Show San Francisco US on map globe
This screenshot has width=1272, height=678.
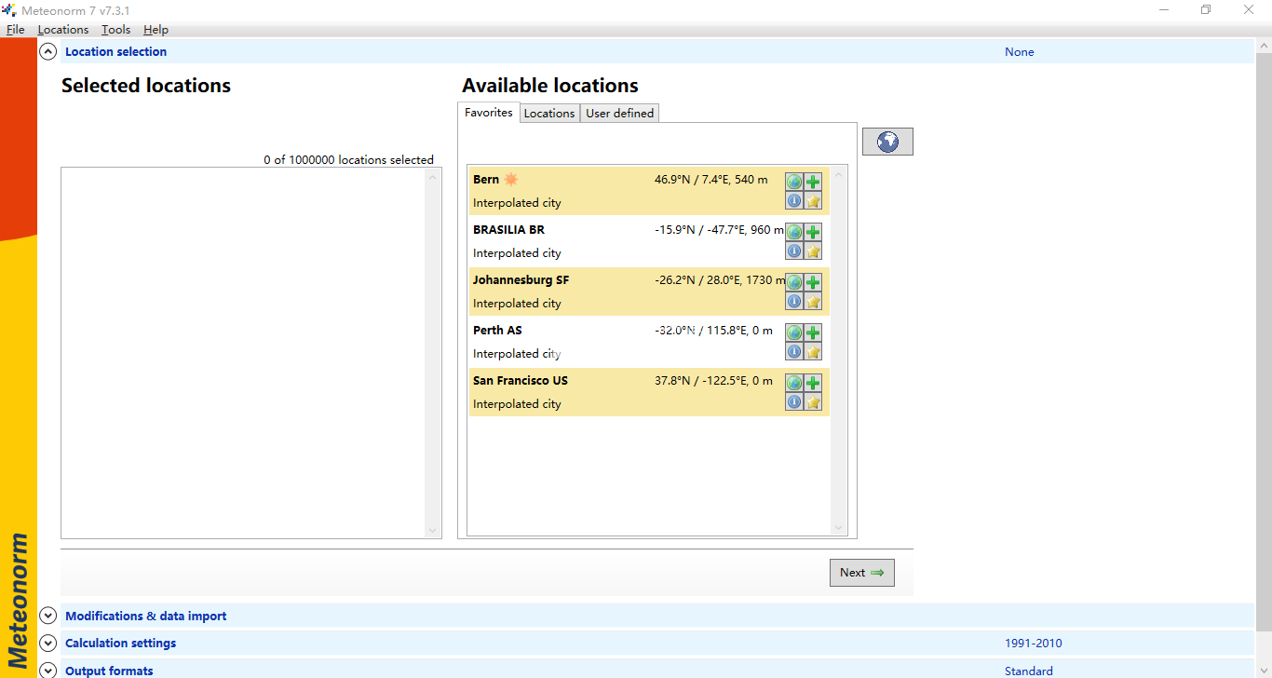point(794,383)
